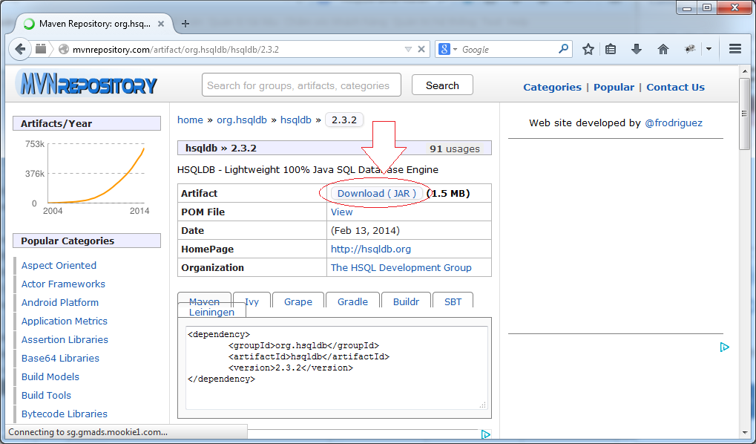The height and width of the screenshot is (444, 756).
Task: View the POM file link
Action: click(341, 212)
